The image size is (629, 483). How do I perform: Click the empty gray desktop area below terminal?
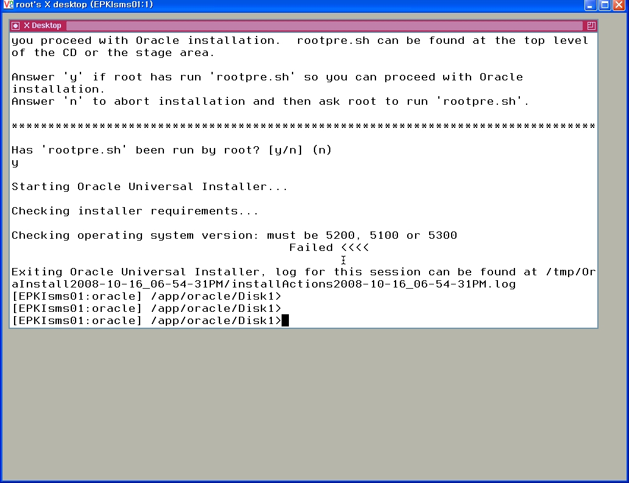pyautogui.click(x=313, y=405)
